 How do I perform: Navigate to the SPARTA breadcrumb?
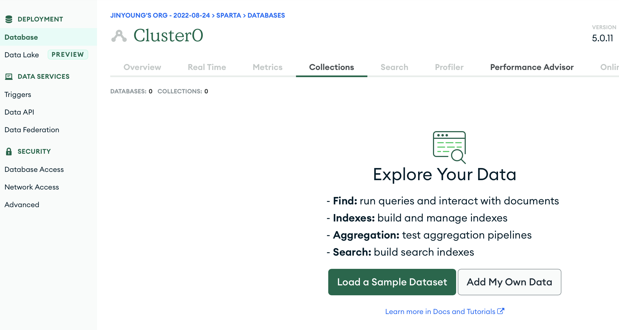click(229, 15)
